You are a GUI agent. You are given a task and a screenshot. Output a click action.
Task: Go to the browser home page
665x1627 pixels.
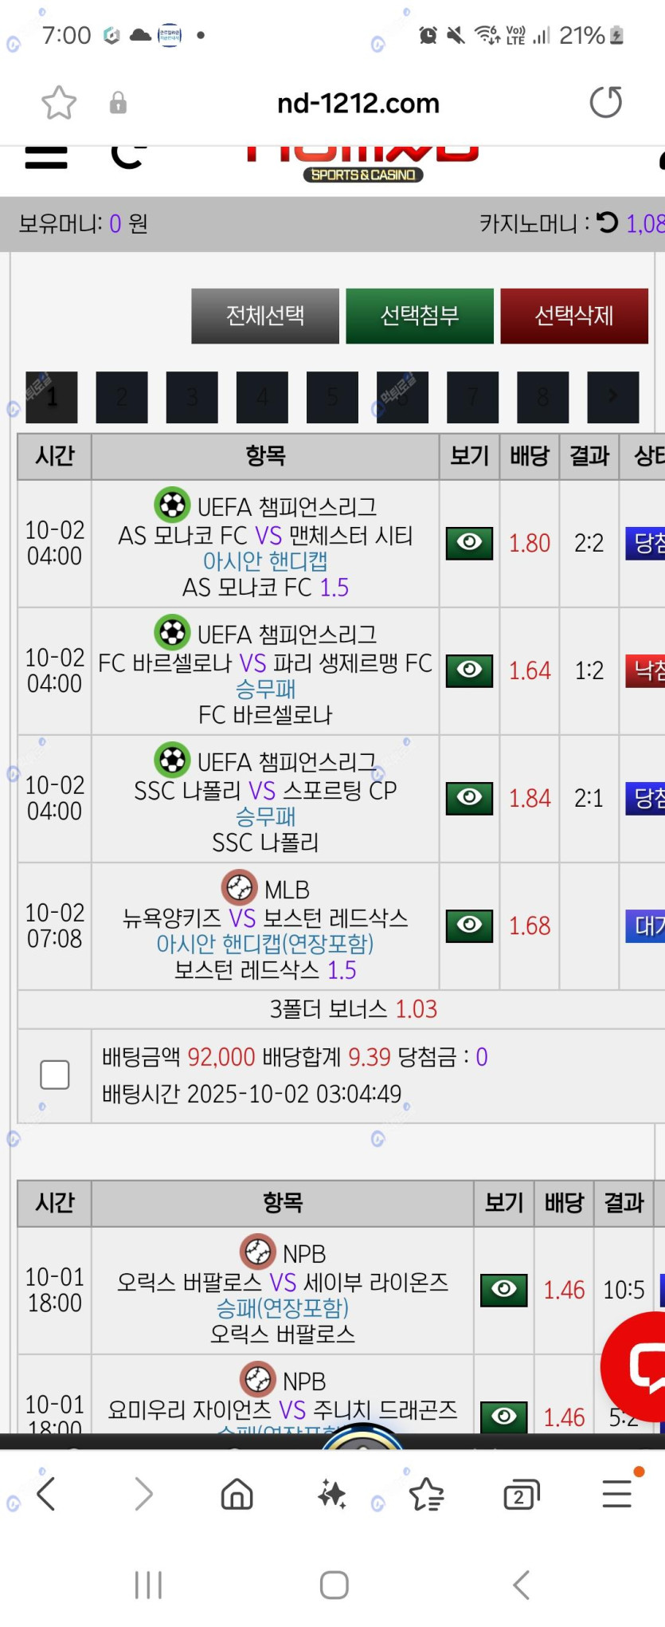[237, 1494]
